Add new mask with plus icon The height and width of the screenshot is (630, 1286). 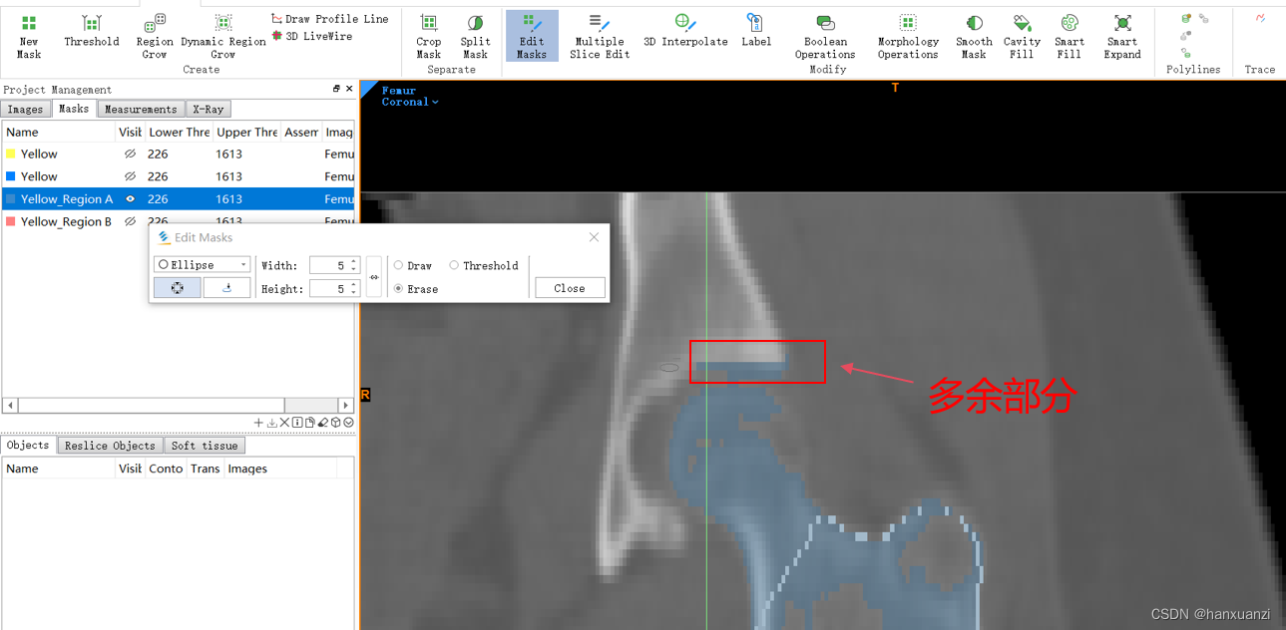(258, 423)
